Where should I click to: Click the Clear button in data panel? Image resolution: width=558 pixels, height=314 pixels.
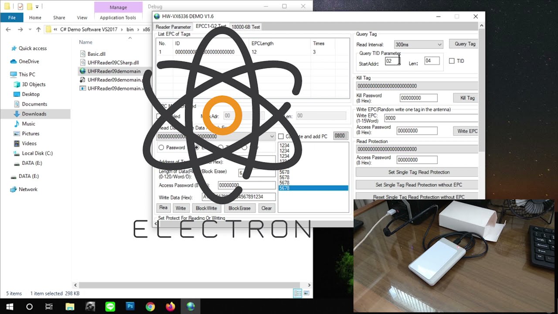point(266,208)
